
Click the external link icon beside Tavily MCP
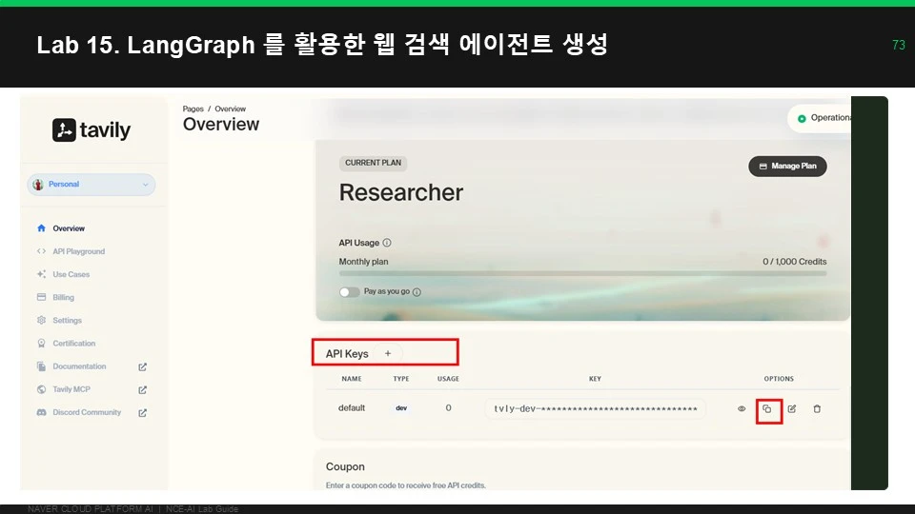click(x=142, y=390)
